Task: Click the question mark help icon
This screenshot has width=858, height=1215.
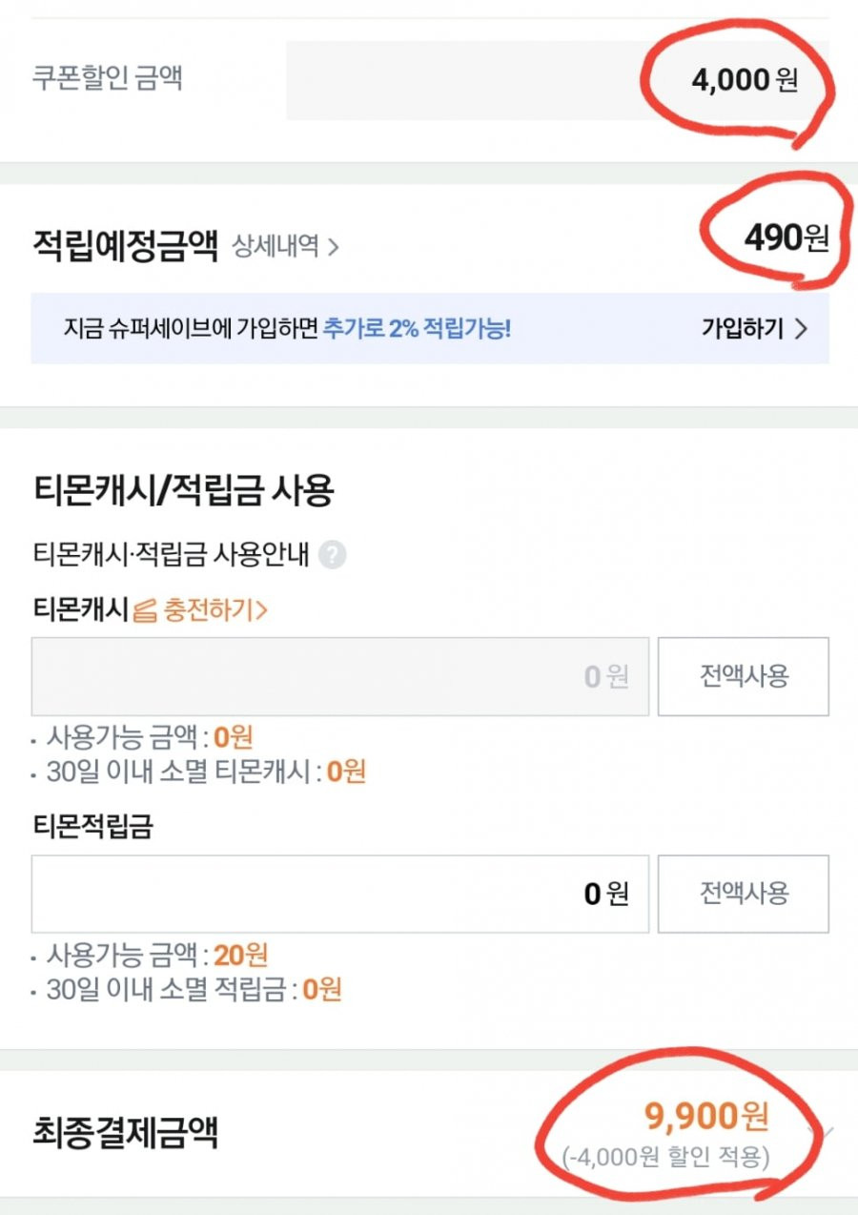Action: click(332, 555)
